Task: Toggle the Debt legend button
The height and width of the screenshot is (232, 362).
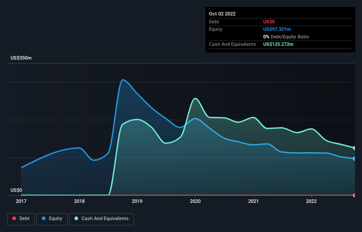Action: [x=21, y=219]
